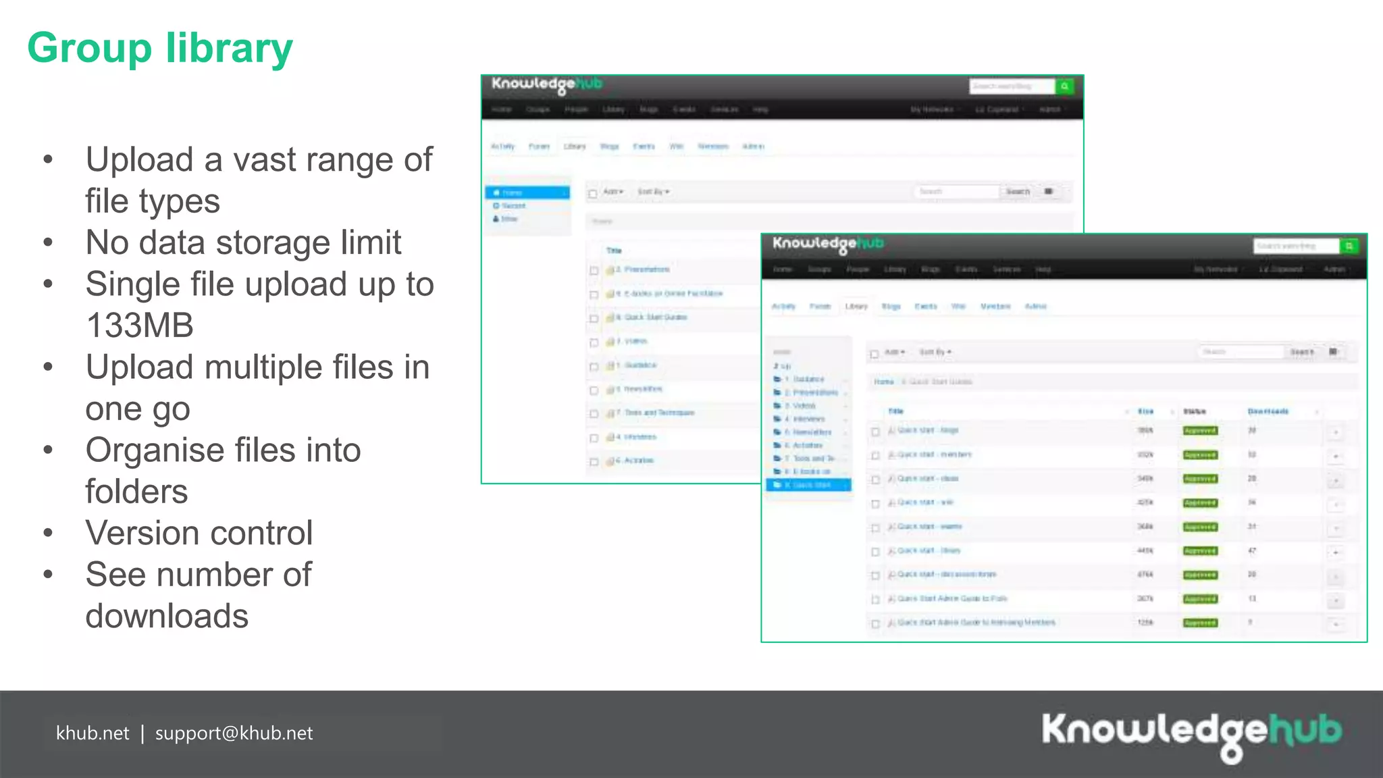Click green search icon in front screenshot header
This screenshot has width=1383, height=778.
coord(1349,247)
